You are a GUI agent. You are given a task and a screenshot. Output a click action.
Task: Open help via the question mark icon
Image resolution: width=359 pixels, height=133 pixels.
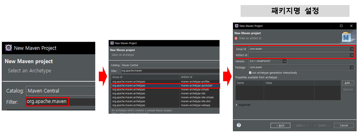(239, 125)
